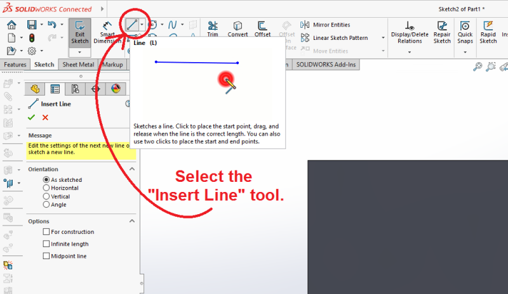
Task: Open the Linear Sketch Pattern dropdown arrow
Action: (x=383, y=38)
